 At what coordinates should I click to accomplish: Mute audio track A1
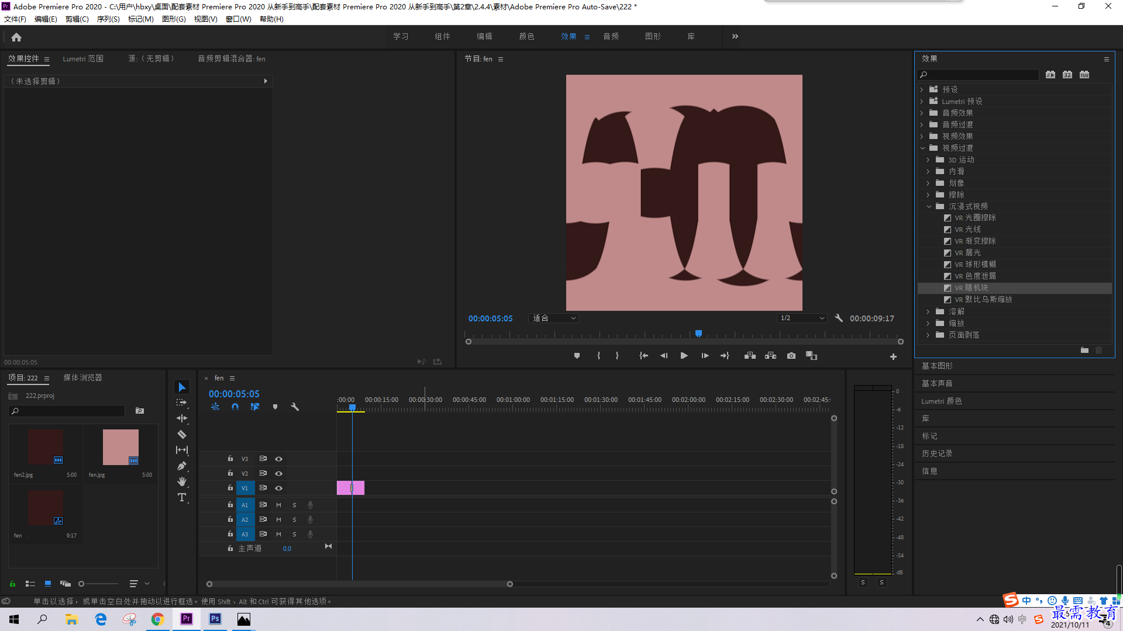pos(278,505)
